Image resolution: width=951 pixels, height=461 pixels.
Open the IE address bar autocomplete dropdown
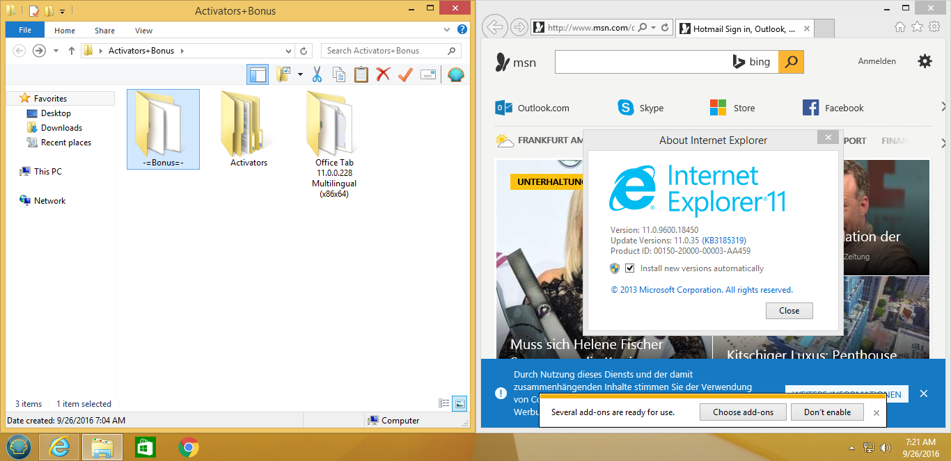652,28
